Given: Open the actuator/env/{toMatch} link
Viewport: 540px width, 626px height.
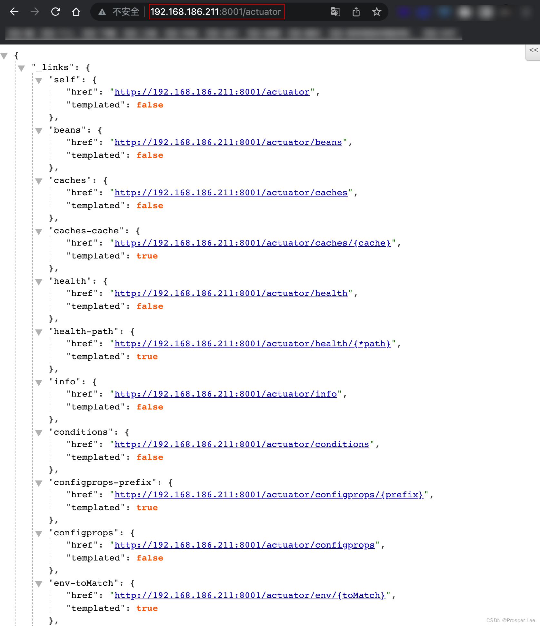Looking at the screenshot, I should coord(250,595).
